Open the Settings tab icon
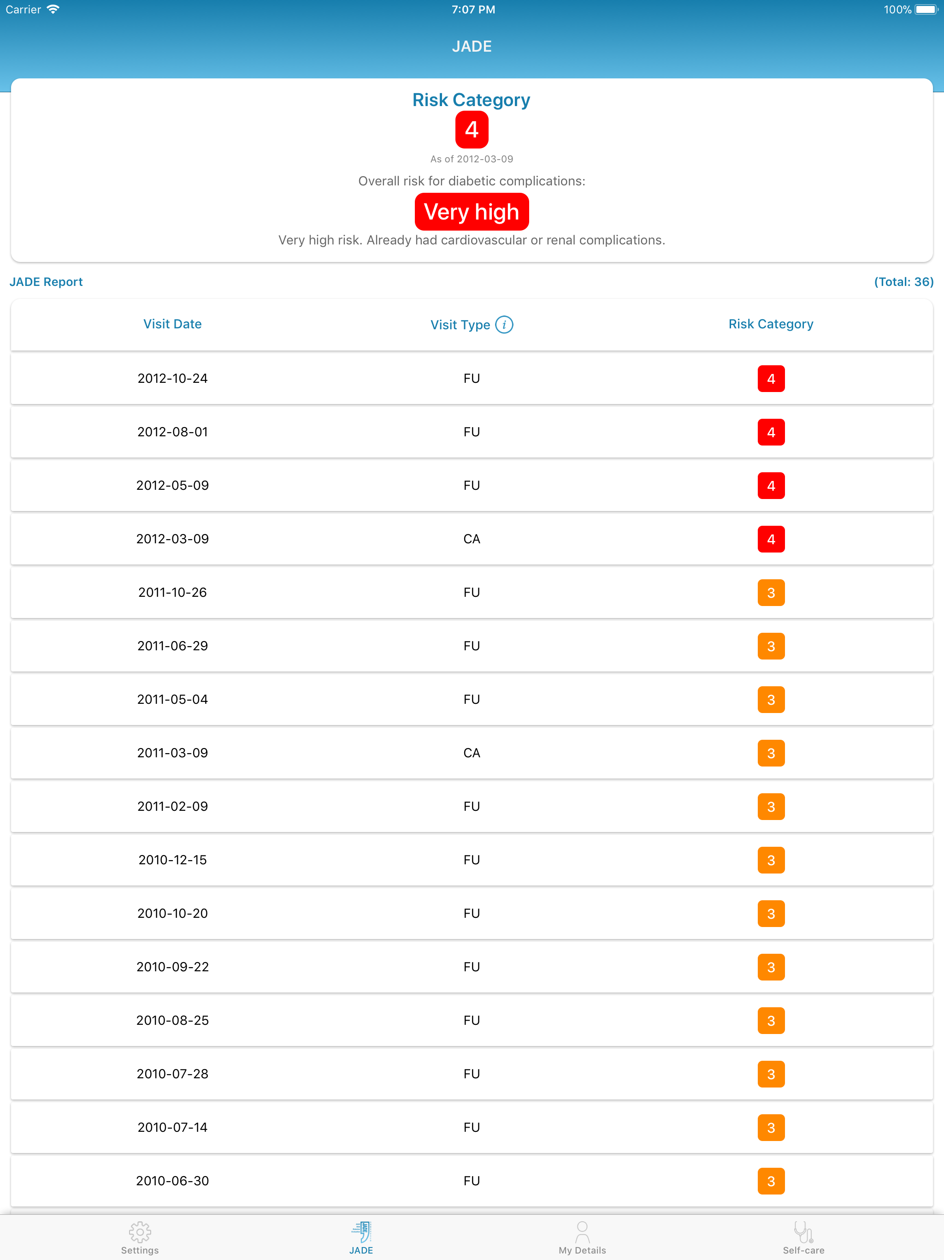The image size is (944, 1260). 140,1231
